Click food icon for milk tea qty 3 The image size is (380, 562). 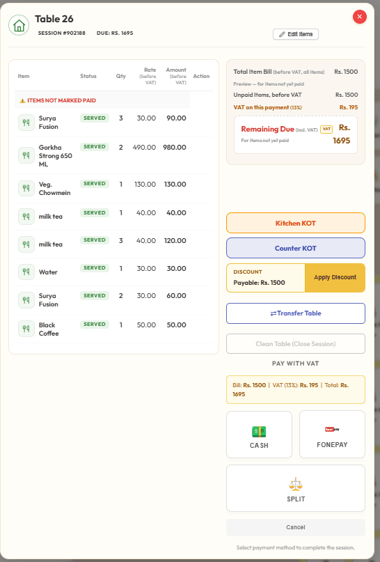click(x=26, y=244)
